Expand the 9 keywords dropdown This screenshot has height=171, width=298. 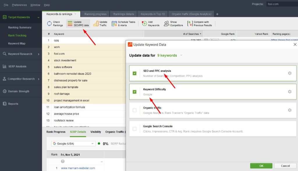[x=181, y=55]
